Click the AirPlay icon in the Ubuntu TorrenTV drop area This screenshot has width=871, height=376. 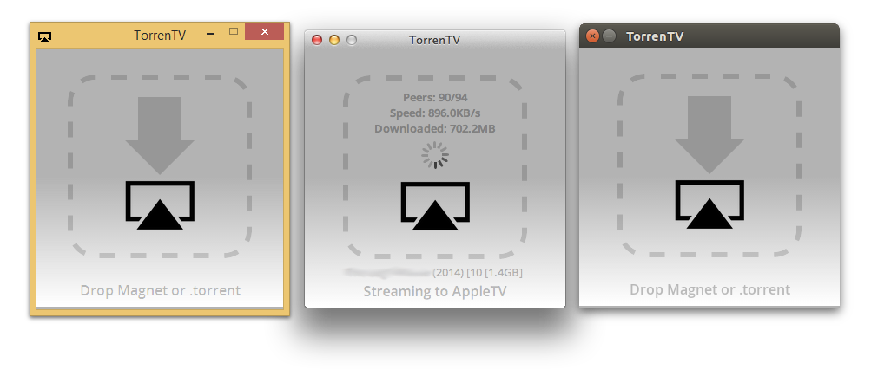709,204
